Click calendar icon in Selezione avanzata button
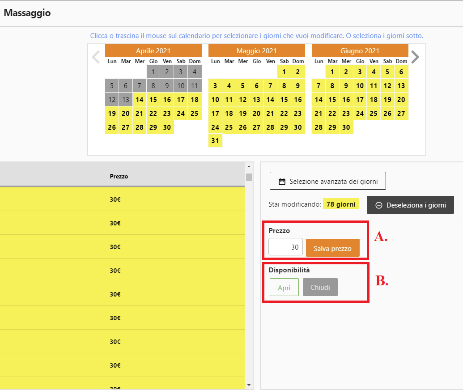This screenshot has width=463, height=390. [282, 182]
